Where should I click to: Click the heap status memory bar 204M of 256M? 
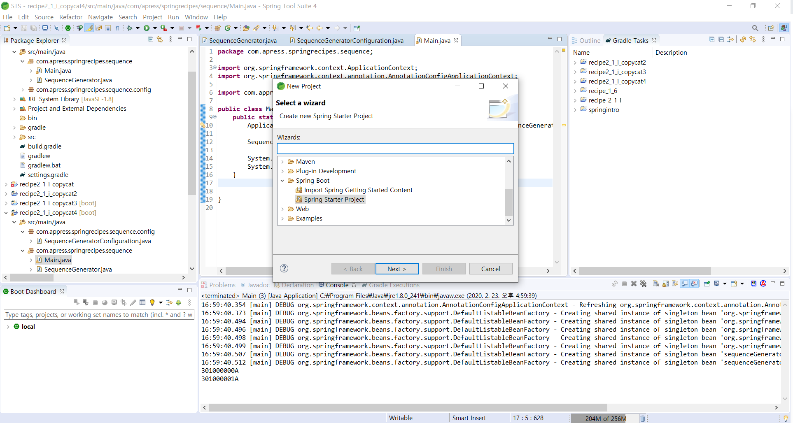tap(605, 418)
